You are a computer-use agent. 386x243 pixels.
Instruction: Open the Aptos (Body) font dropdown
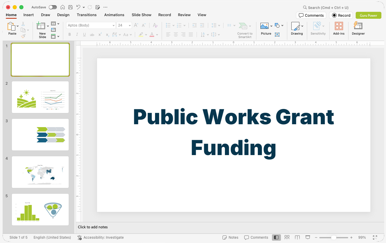tap(113, 25)
